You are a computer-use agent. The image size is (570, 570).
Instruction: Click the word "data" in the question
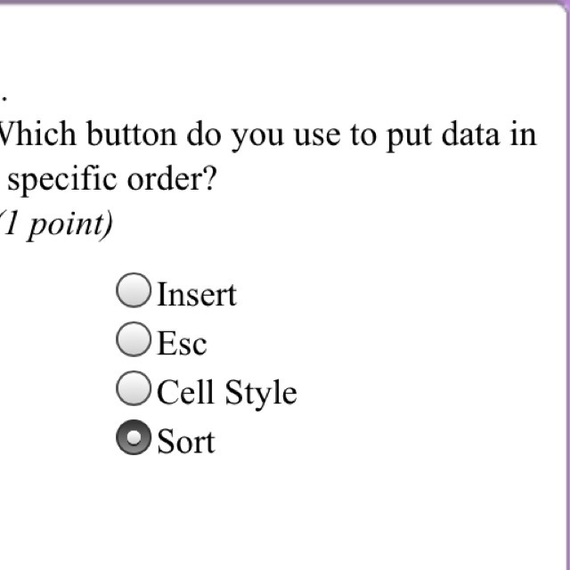470,134
